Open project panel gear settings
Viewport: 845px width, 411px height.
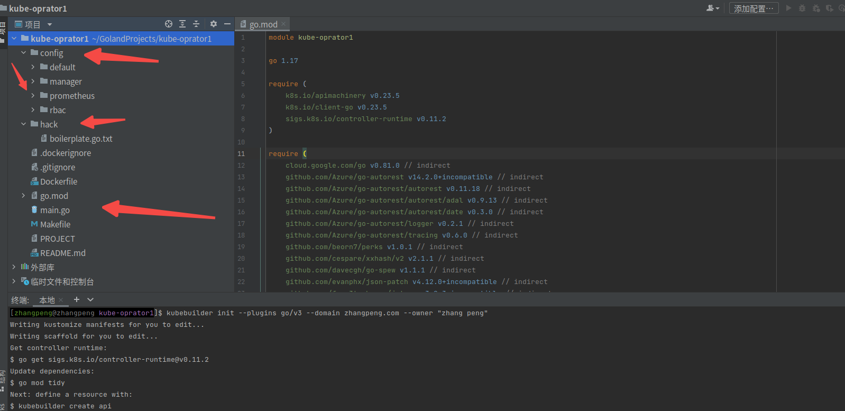pos(214,24)
